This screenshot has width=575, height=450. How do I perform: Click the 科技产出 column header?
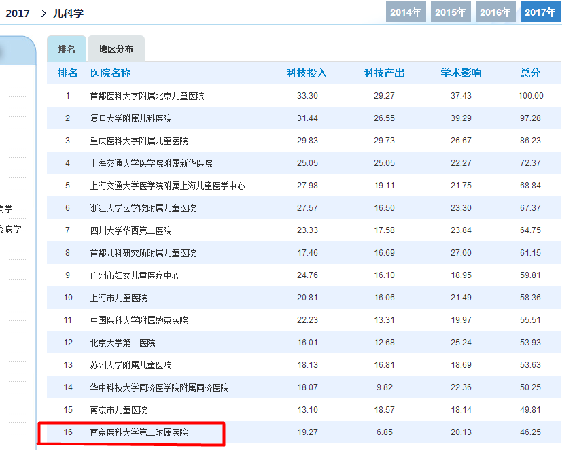coord(384,73)
